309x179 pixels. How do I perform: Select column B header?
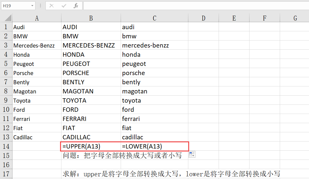(91, 18)
